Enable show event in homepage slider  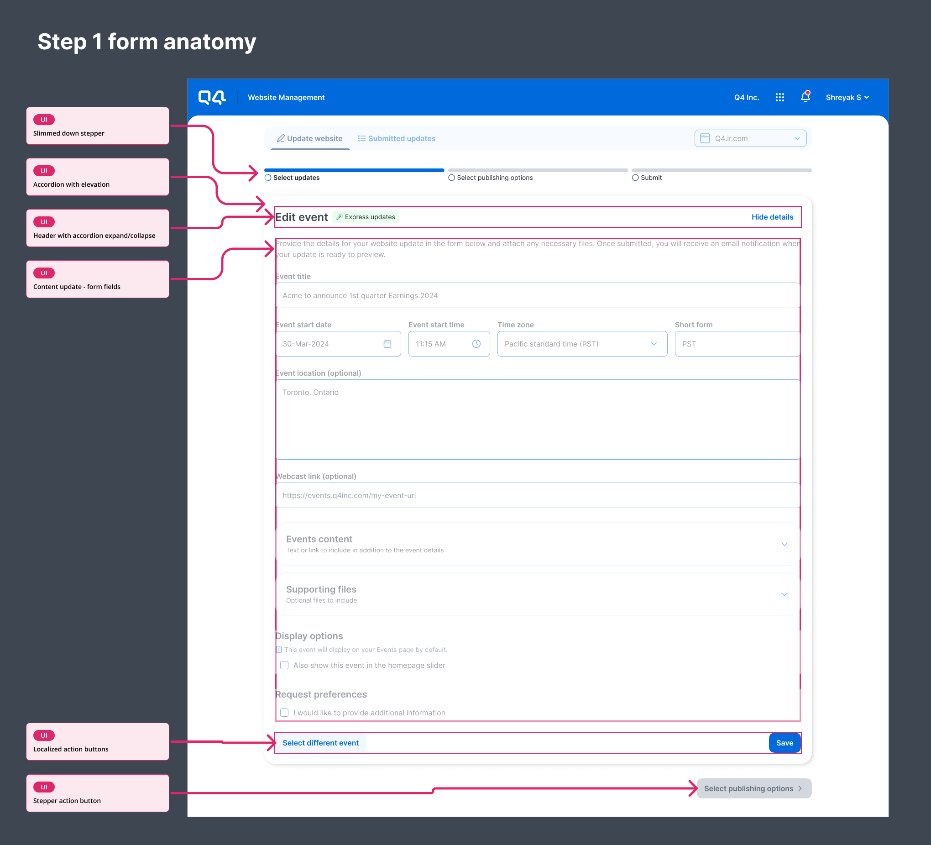(x=284, y=665)
